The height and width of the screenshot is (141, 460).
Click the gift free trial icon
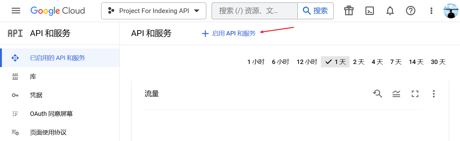click(x=349, y=11)
